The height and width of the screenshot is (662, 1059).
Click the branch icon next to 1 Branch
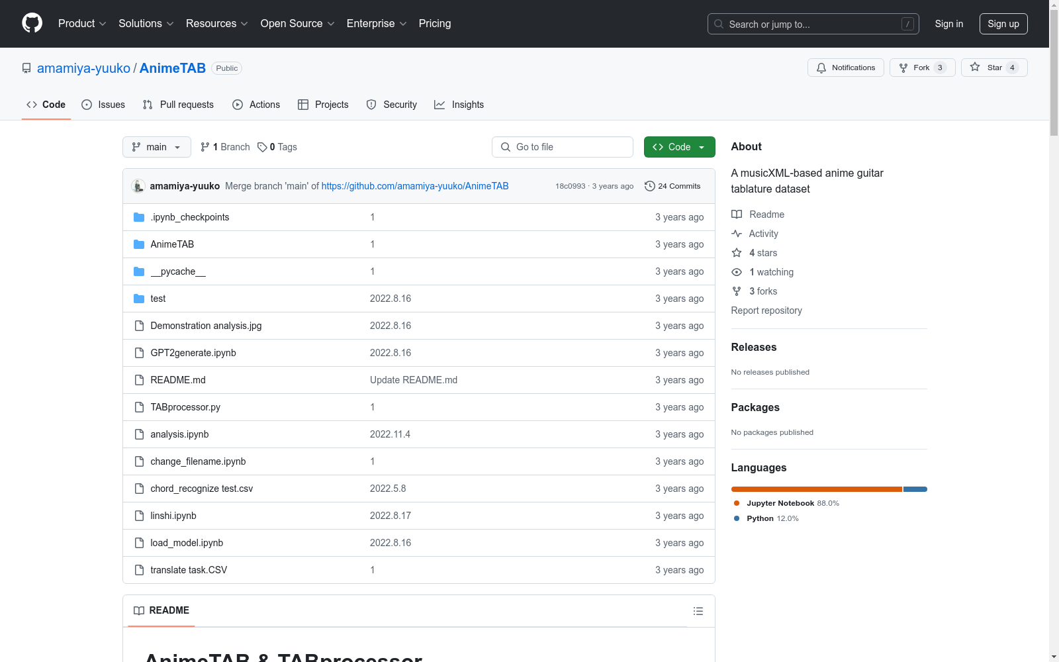(205, 147)
